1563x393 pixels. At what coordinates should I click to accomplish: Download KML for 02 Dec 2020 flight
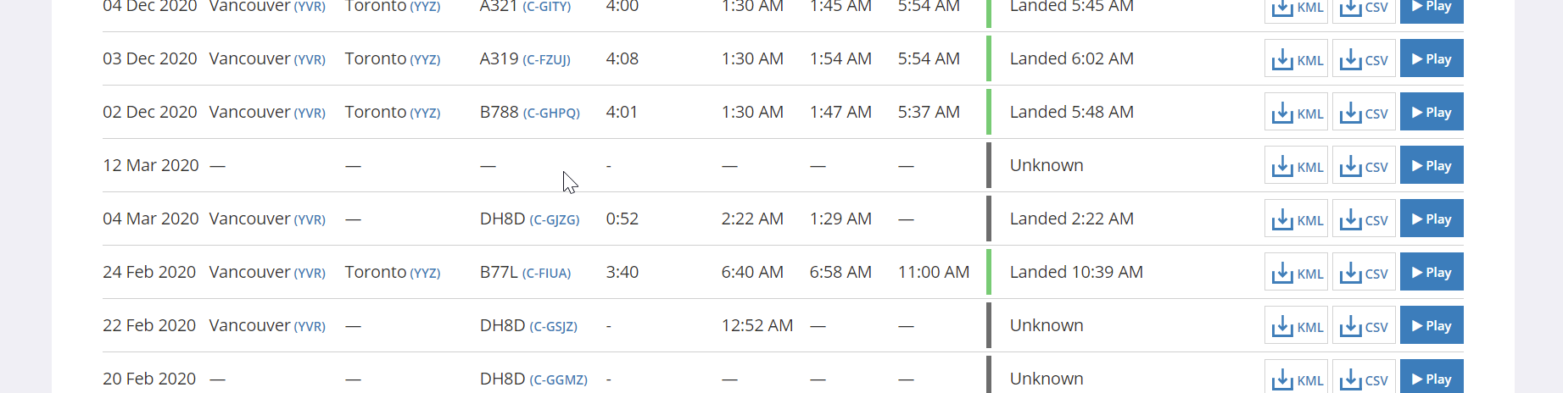tap(1296, 112)
